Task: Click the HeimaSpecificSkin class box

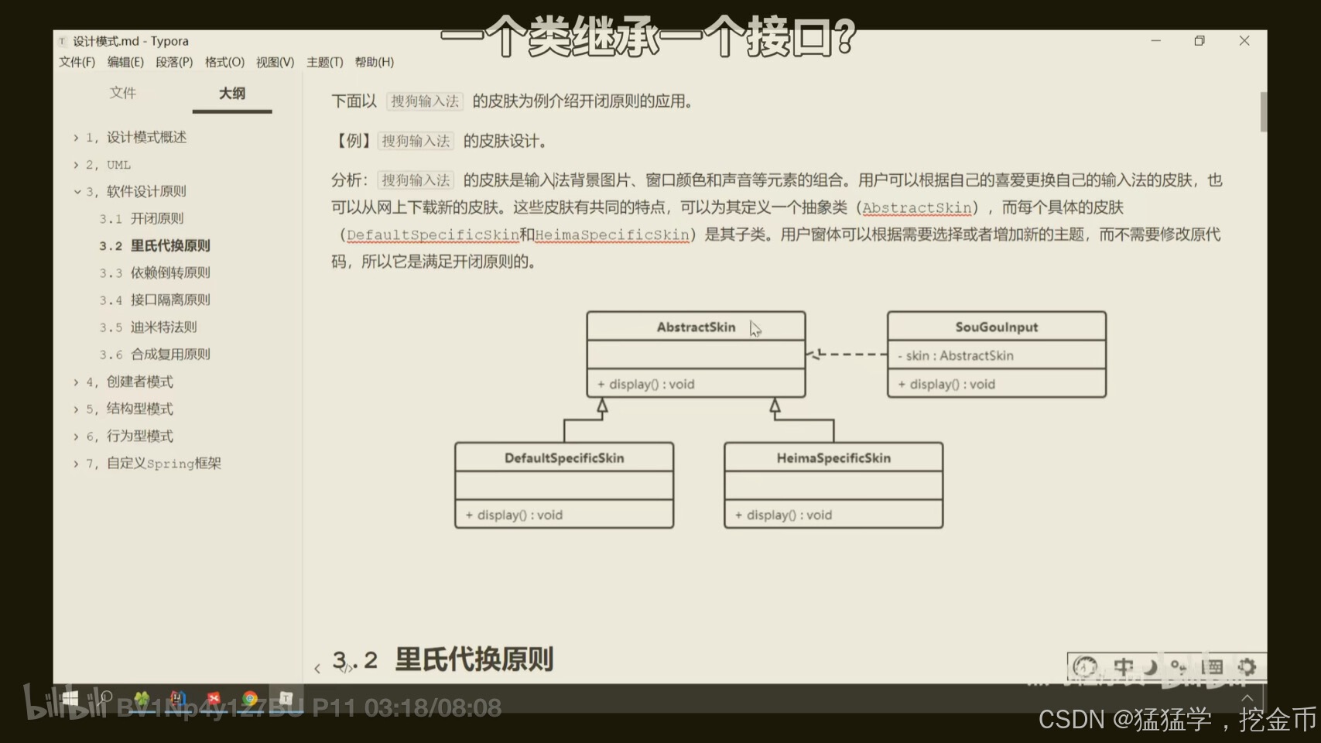Action: coord(833,485)
